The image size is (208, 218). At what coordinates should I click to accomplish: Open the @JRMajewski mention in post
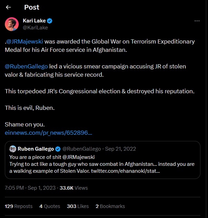coord(25,41)
